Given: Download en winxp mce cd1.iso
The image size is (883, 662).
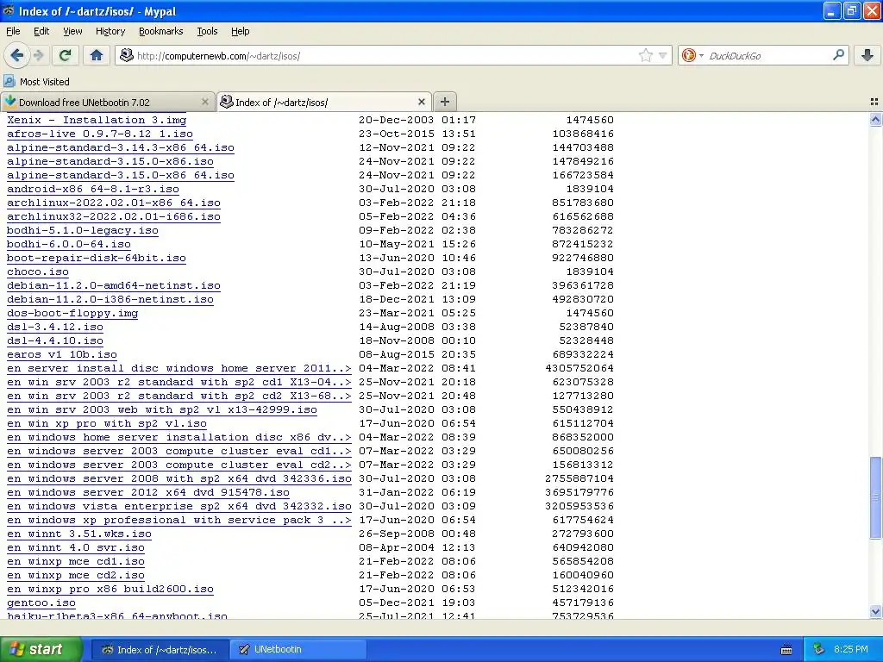Looking at the screenshot, I should (x=76, y=561).
